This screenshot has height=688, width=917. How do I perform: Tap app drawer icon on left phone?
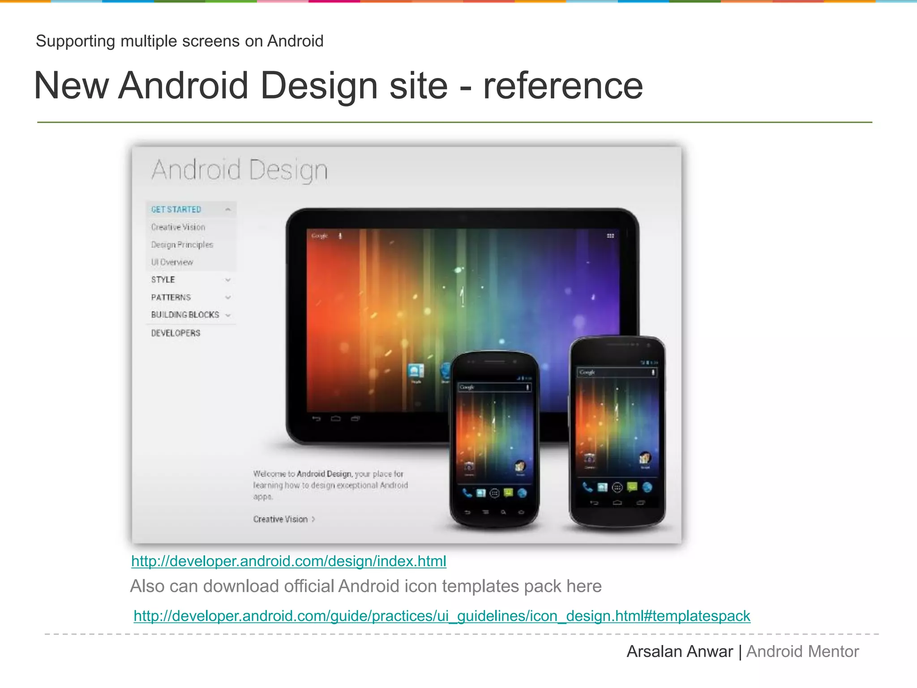tap(495, 493)
